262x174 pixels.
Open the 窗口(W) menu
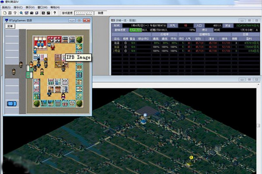point(42,7)
